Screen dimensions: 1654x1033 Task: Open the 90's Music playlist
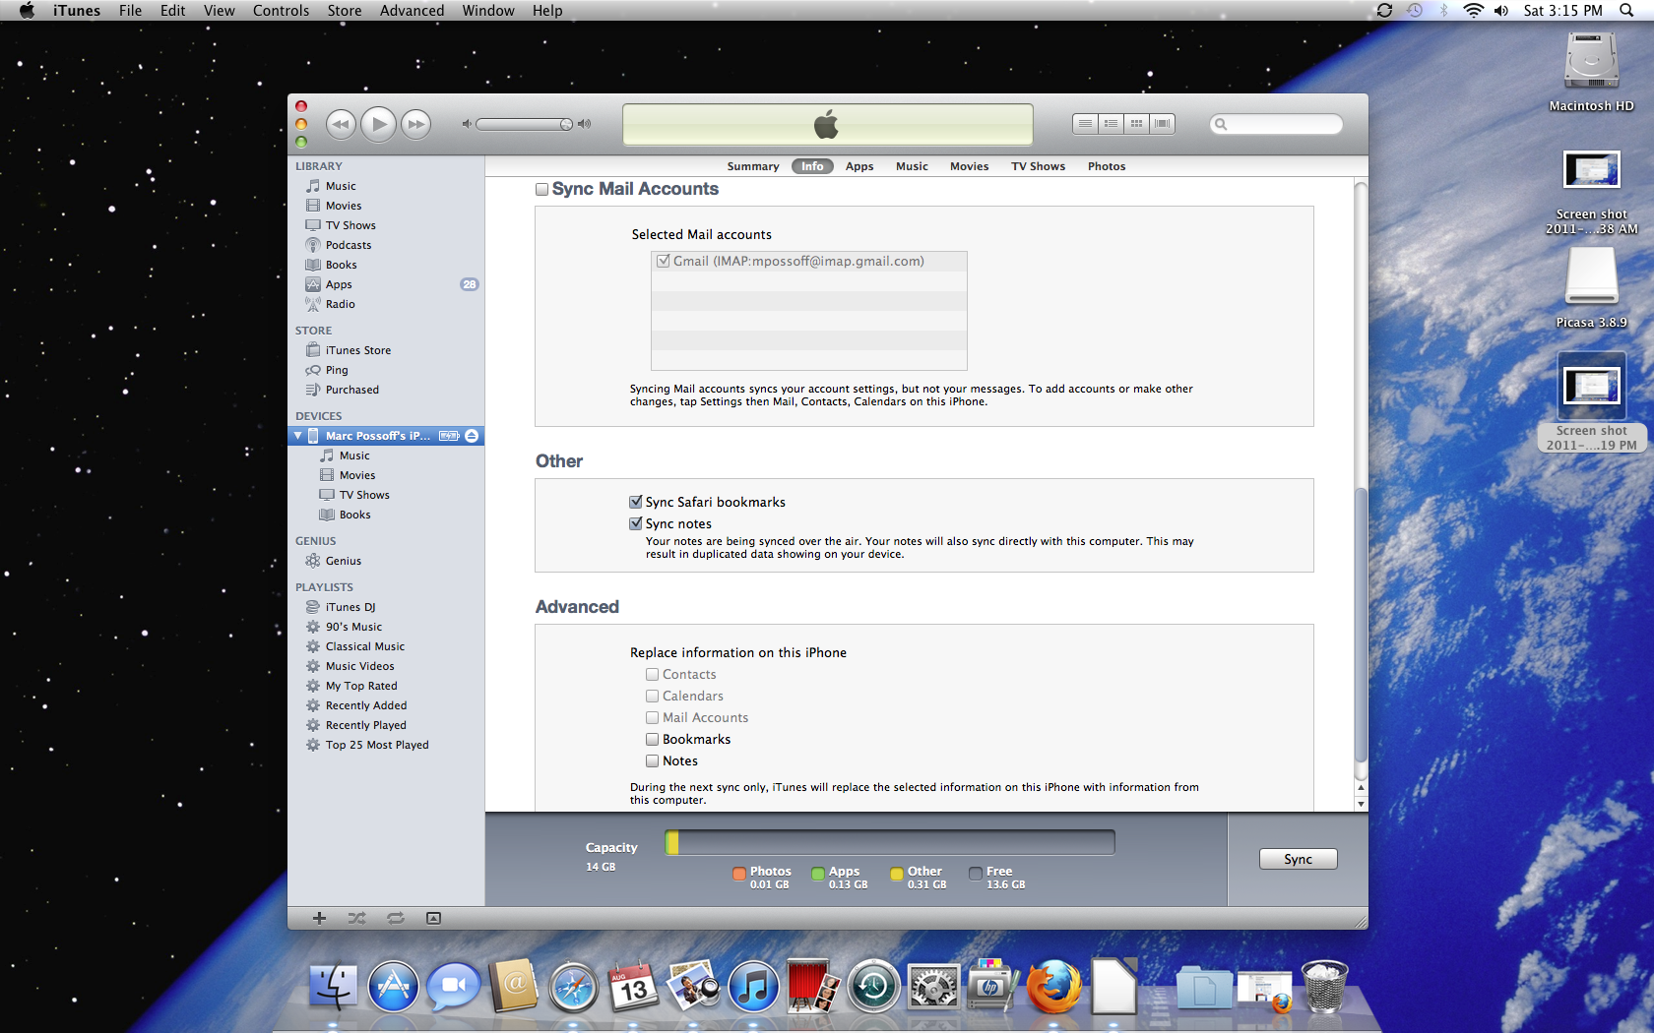click(x=353, y=627)
